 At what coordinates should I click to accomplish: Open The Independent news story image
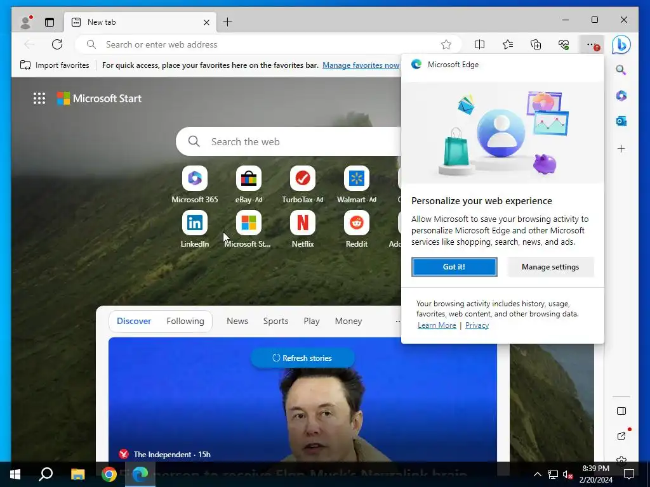302,399
